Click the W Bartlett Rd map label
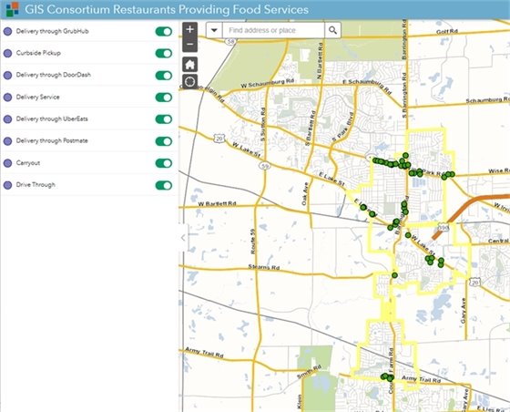 click(x=217, y=204)
